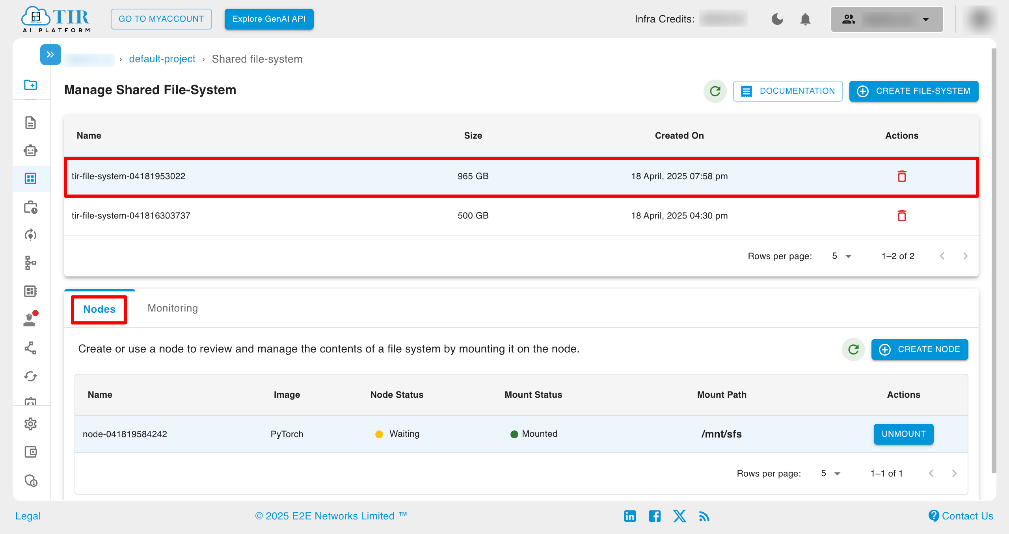Open the chip grid icon in sidebar
Viewport: 1009px width, 534px height.
(x=30, y=291)
